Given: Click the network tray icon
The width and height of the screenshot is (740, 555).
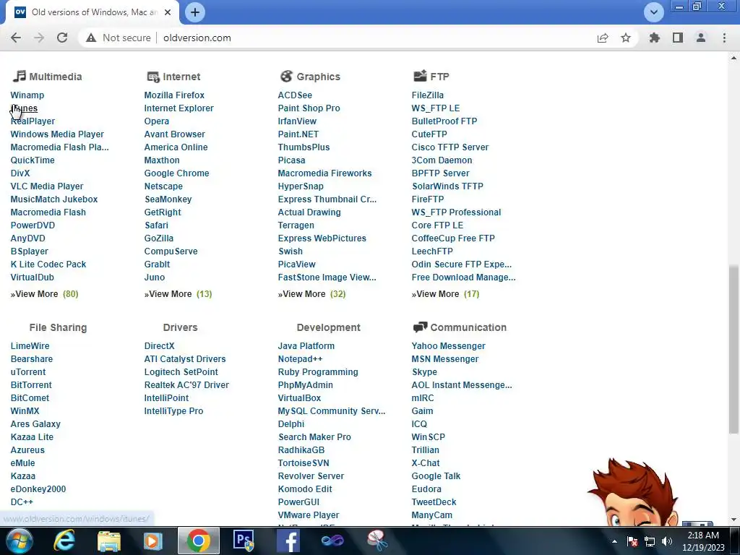Looking at the screenshot, I should point(650,541).
